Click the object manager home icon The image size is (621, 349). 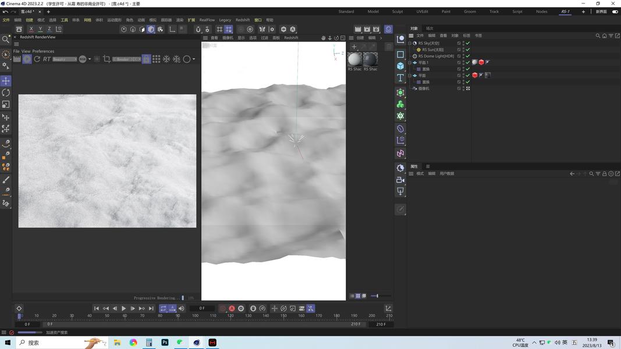tap(604, 35)
